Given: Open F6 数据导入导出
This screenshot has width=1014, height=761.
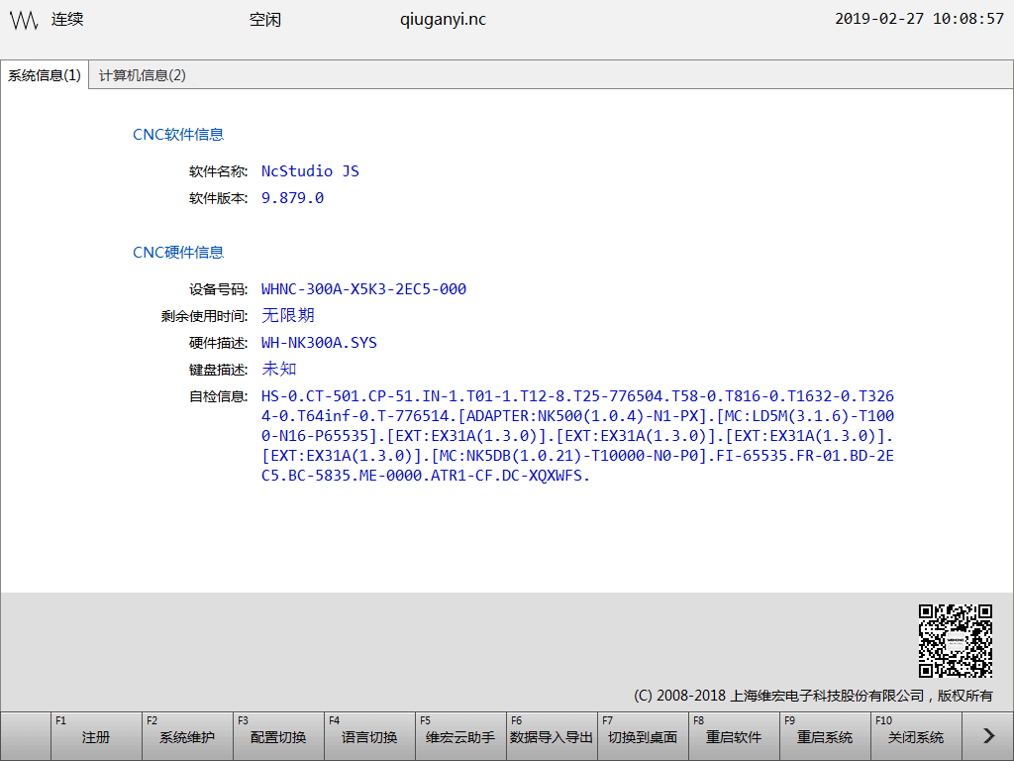Looking at the screenshot, I should click(x=552, y=736).
